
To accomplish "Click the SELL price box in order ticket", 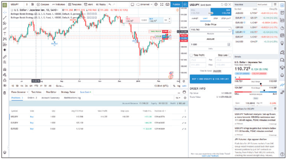I will (200, 12).
